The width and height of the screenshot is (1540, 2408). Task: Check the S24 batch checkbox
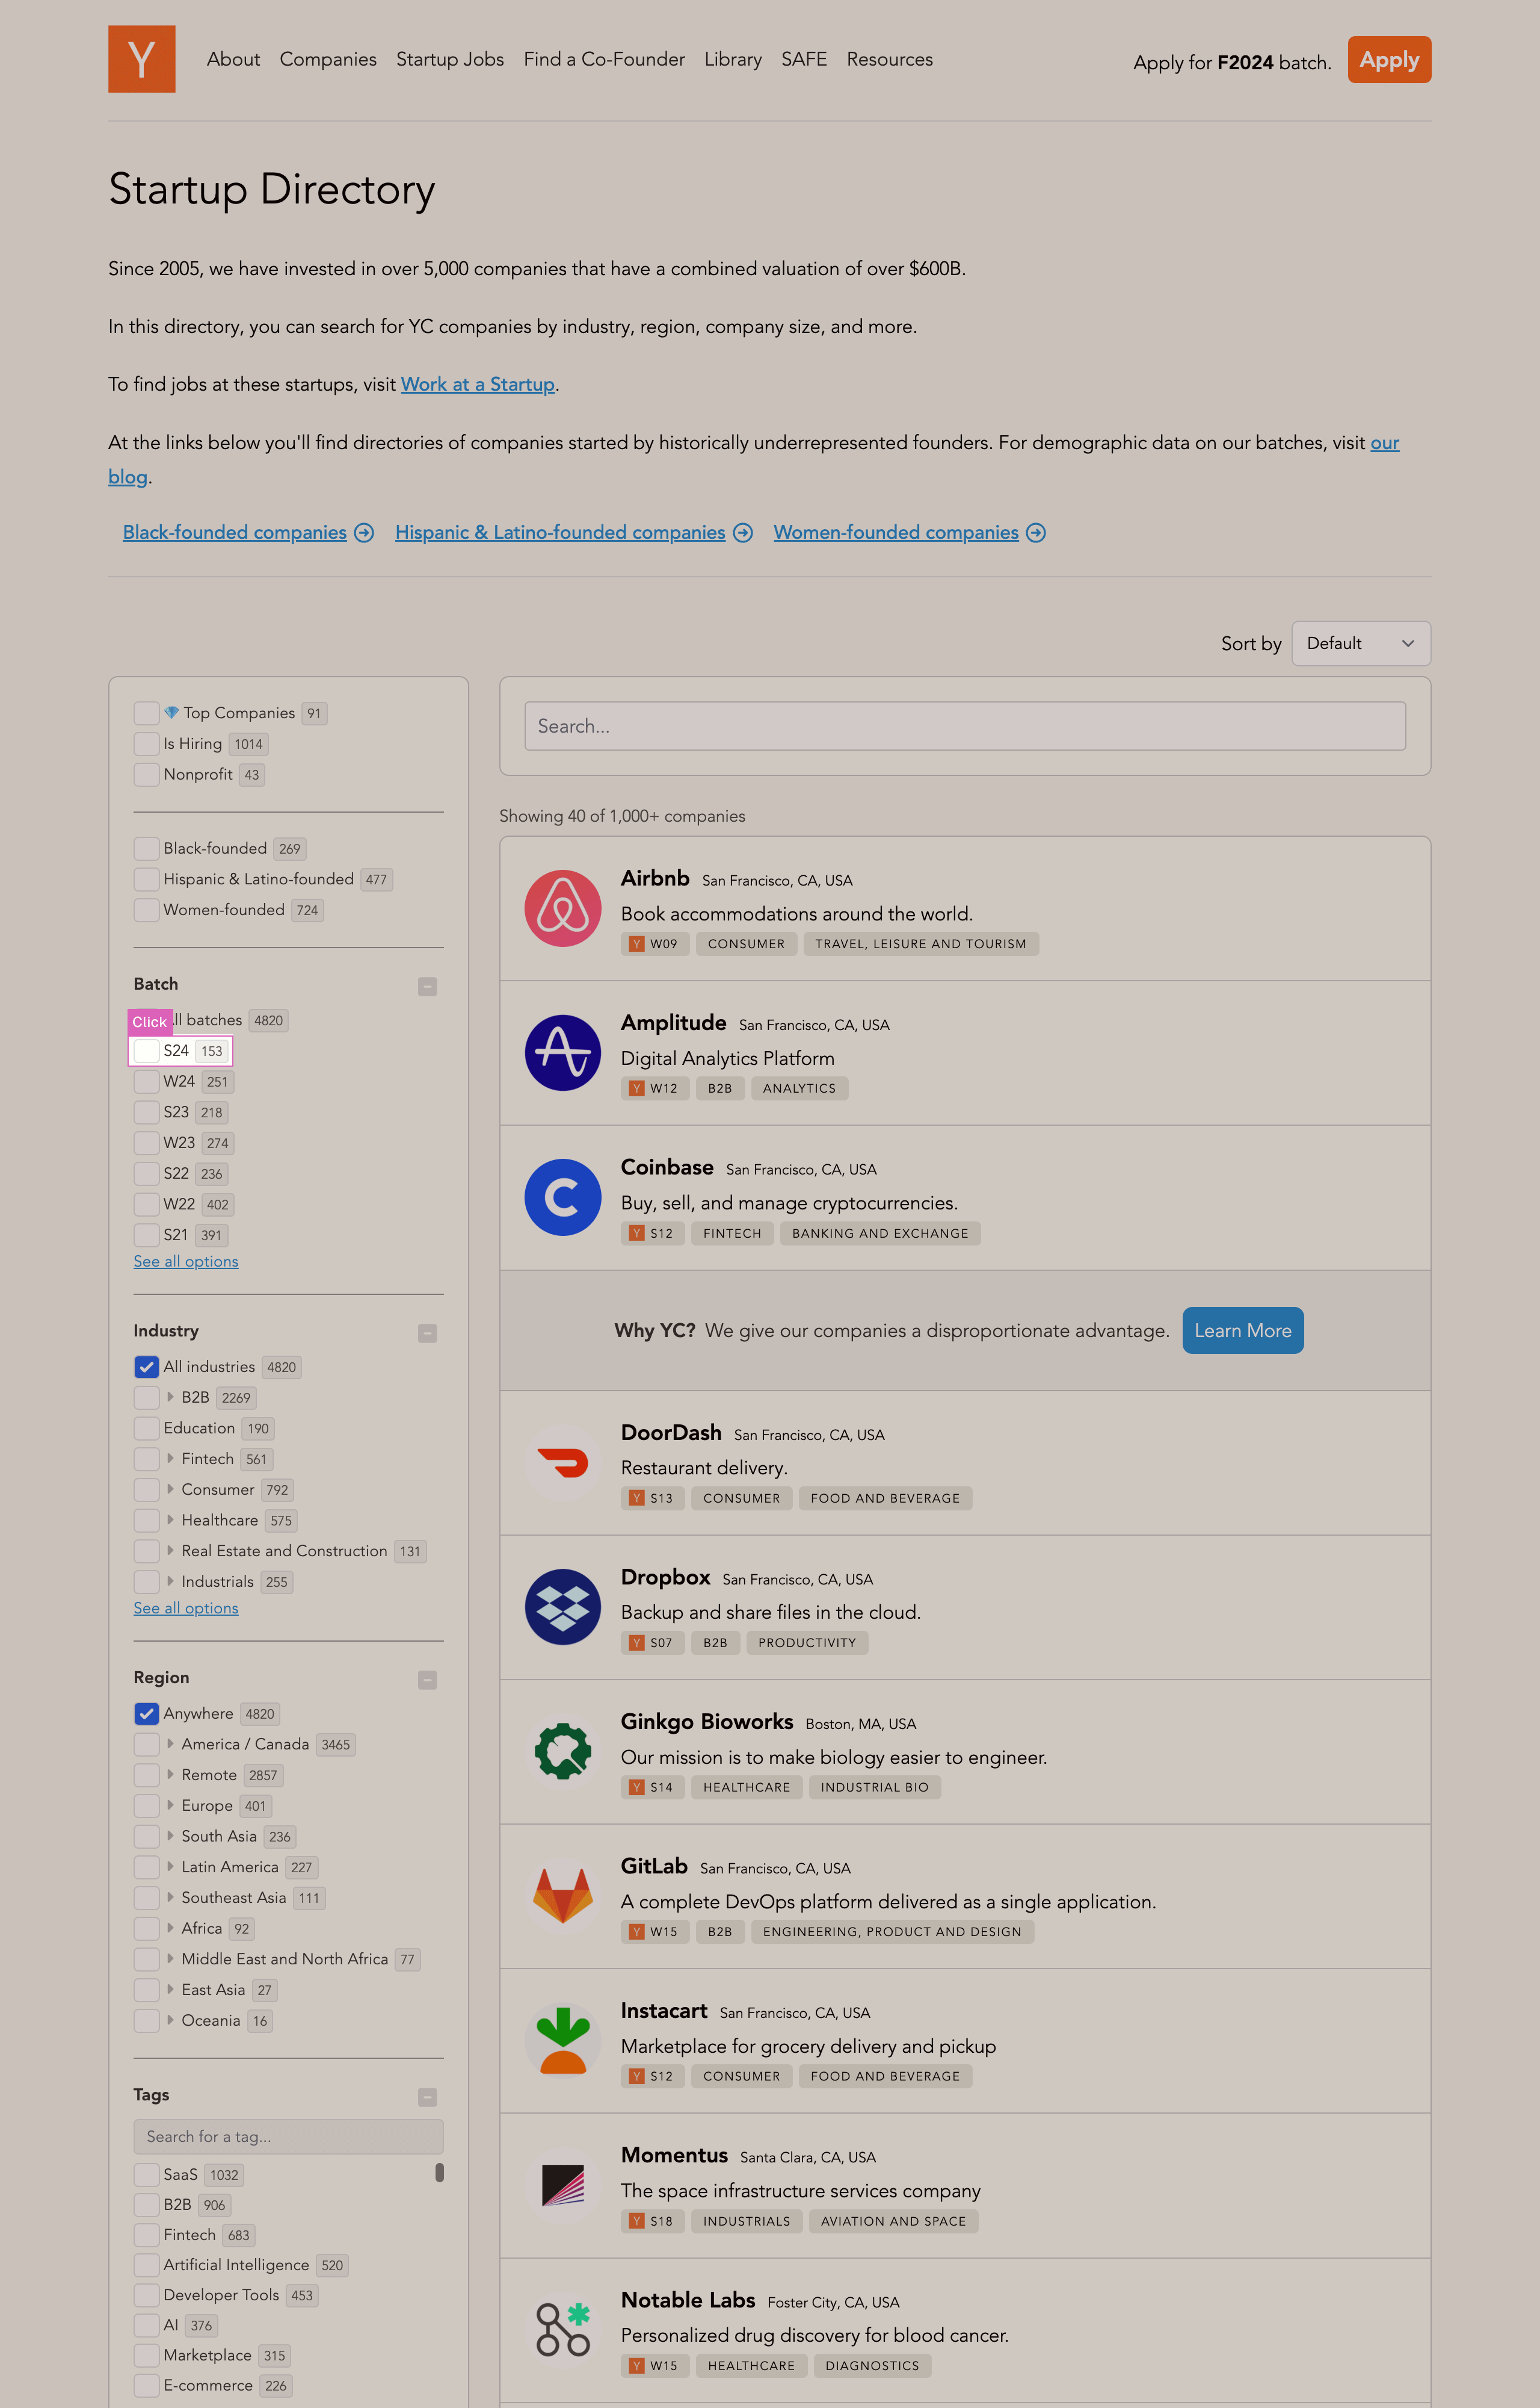(147, 1050)
